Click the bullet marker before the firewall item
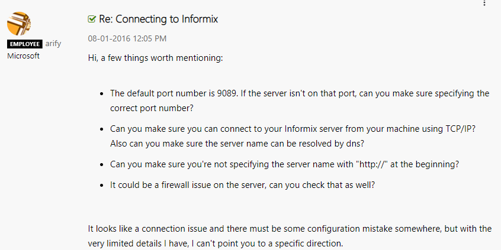This screenshot has height=250, width=501. pyautogui.click(x=102, y=186)
